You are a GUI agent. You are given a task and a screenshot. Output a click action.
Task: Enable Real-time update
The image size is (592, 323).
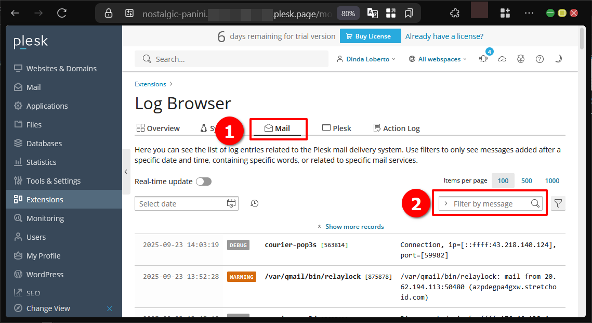(203, 181)
